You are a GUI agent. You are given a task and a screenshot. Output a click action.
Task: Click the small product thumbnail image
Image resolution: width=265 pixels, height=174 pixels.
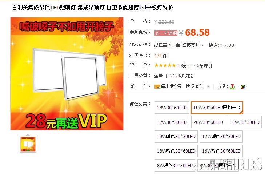click(28, 144)
